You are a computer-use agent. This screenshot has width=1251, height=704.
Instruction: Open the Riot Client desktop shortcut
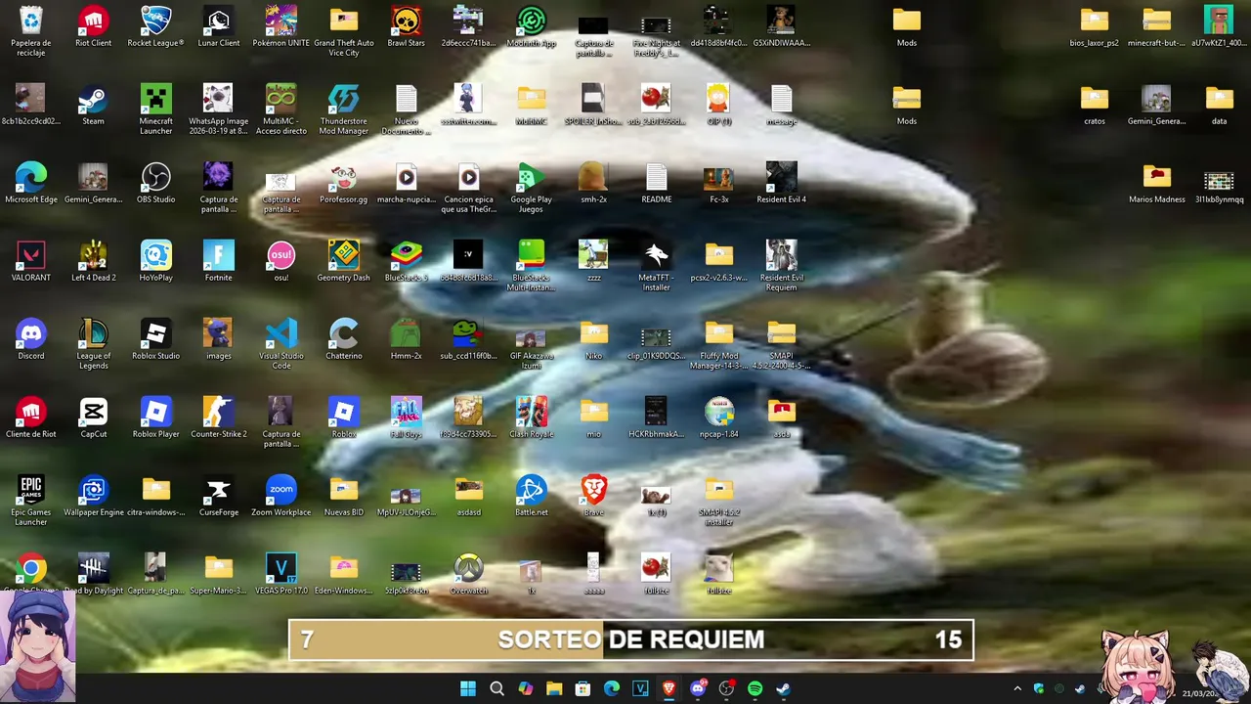point(94,26)
